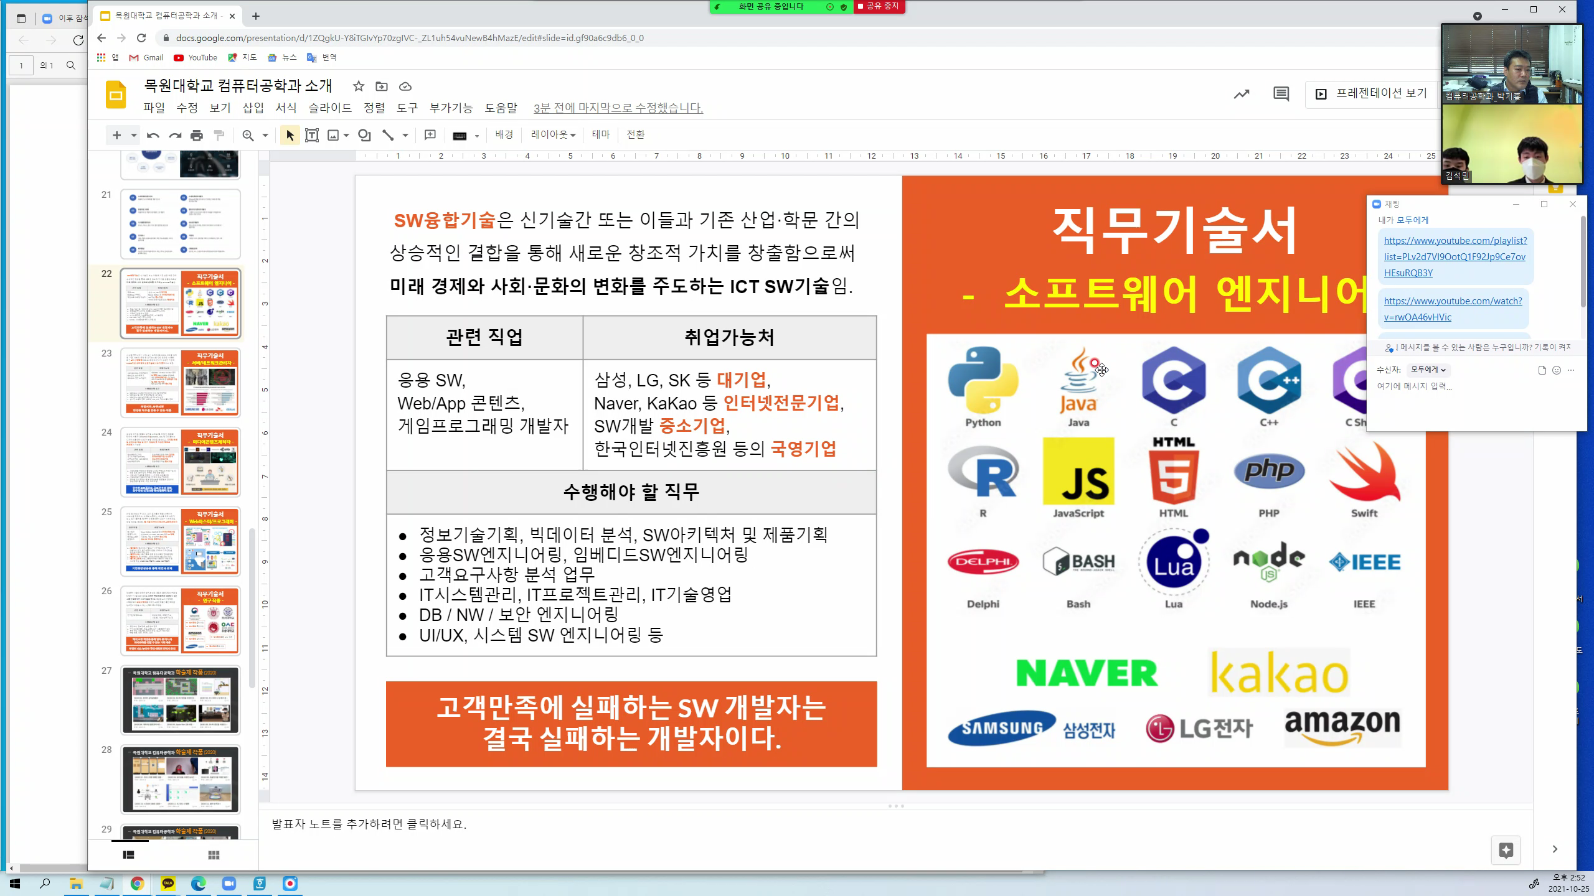This screenshot has width=1594, height=896.
Task: Click the new slide plus button
Action: click(x=116, y=135)
